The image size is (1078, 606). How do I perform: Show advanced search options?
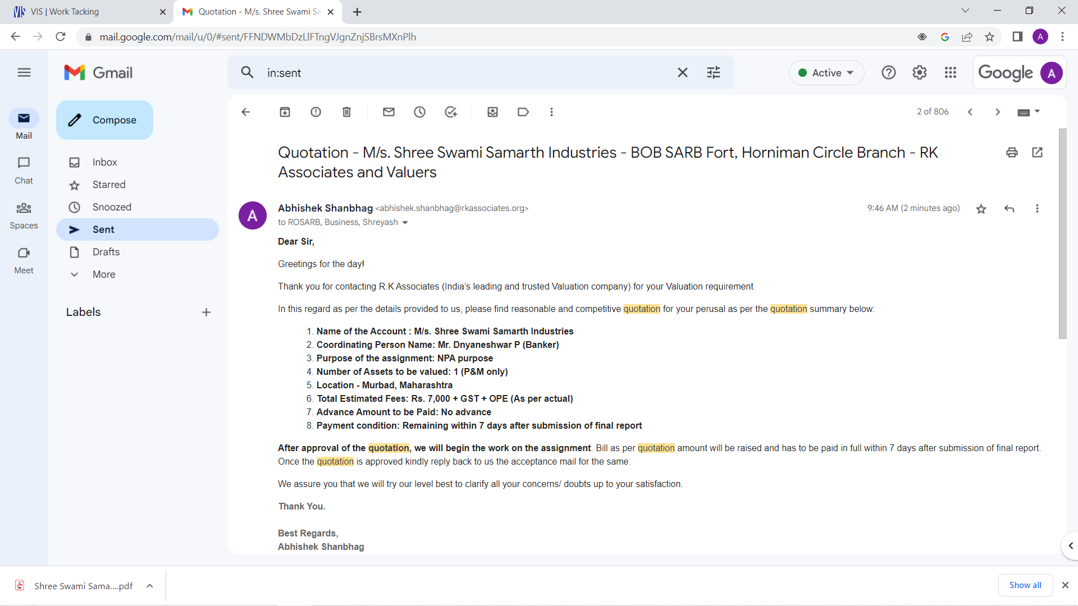(714, 72)
